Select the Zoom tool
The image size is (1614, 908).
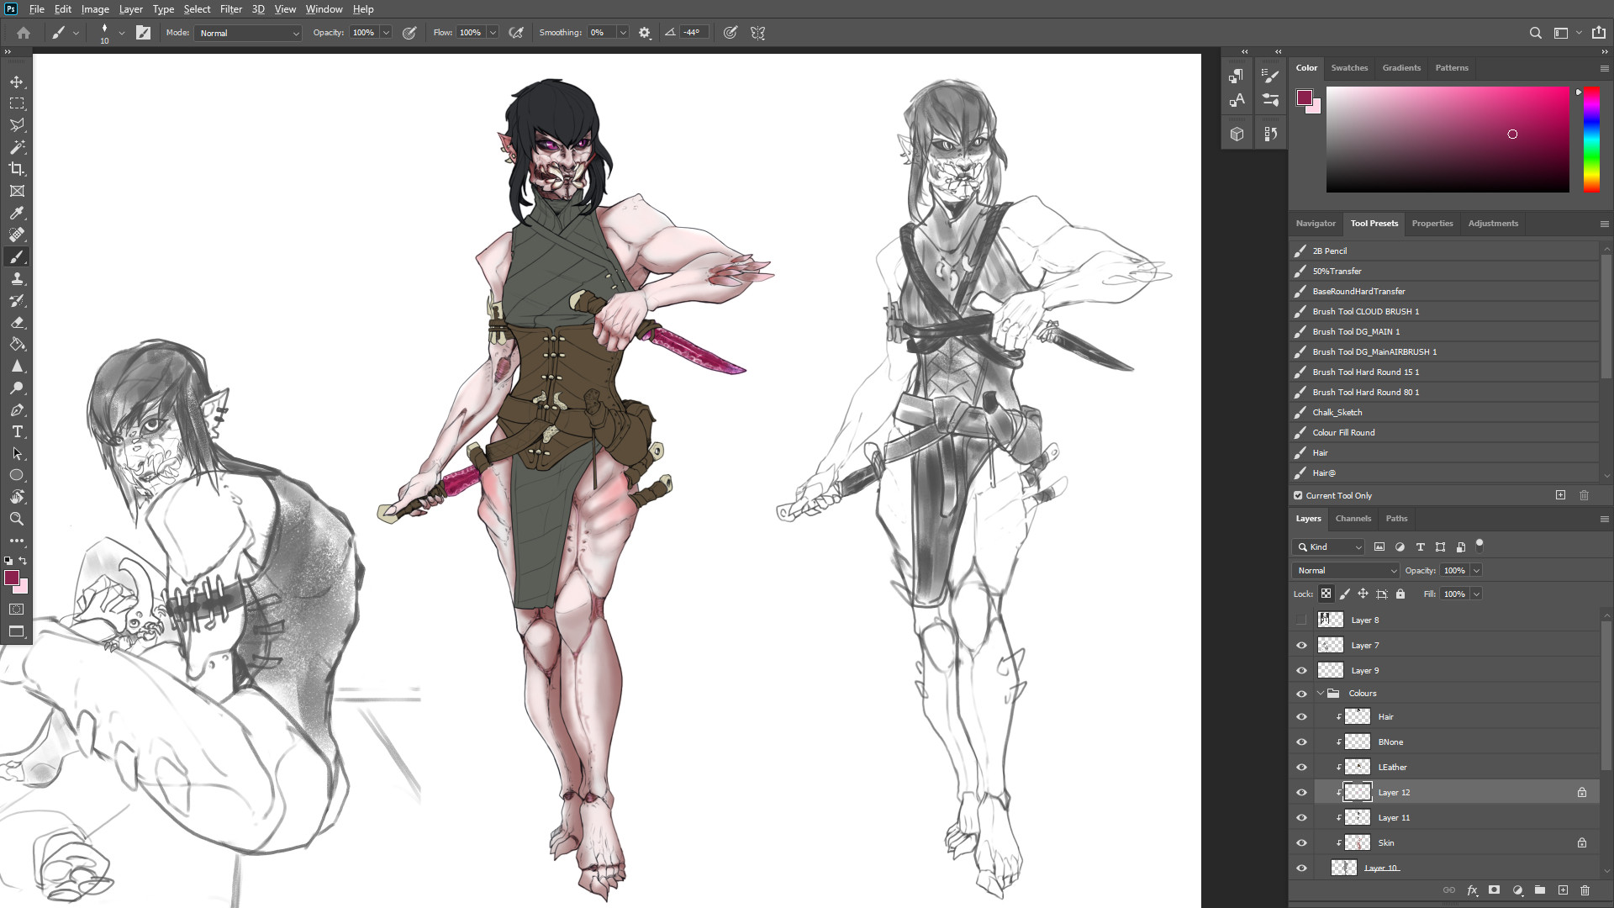(x=17, y=519)
